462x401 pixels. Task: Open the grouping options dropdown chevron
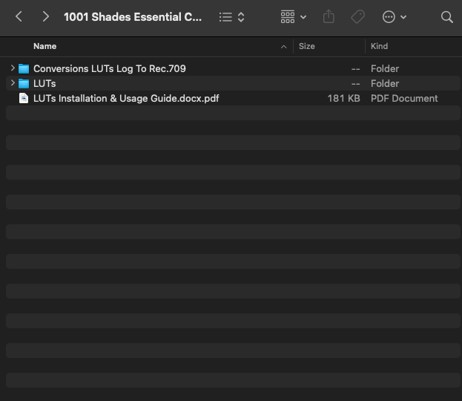pyautogui.click(x=303, y=17)
